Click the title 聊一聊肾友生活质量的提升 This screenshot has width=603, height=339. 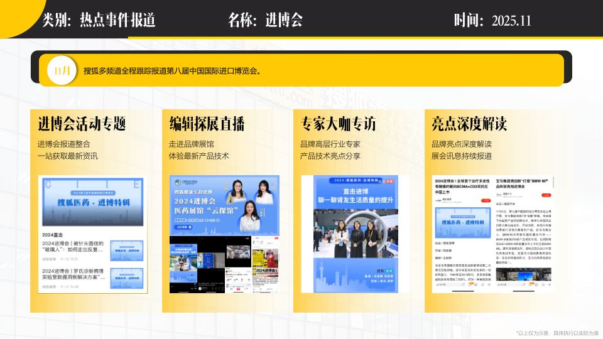point(356,200)
